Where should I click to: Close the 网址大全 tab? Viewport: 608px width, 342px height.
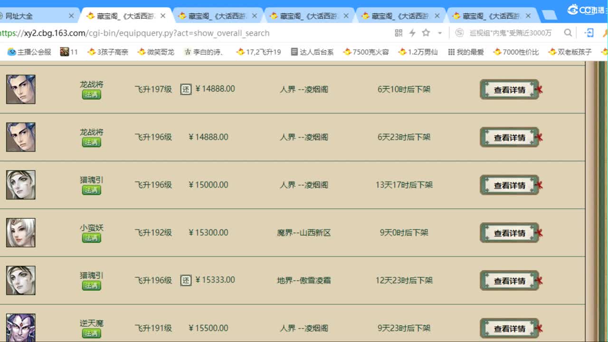71,16
